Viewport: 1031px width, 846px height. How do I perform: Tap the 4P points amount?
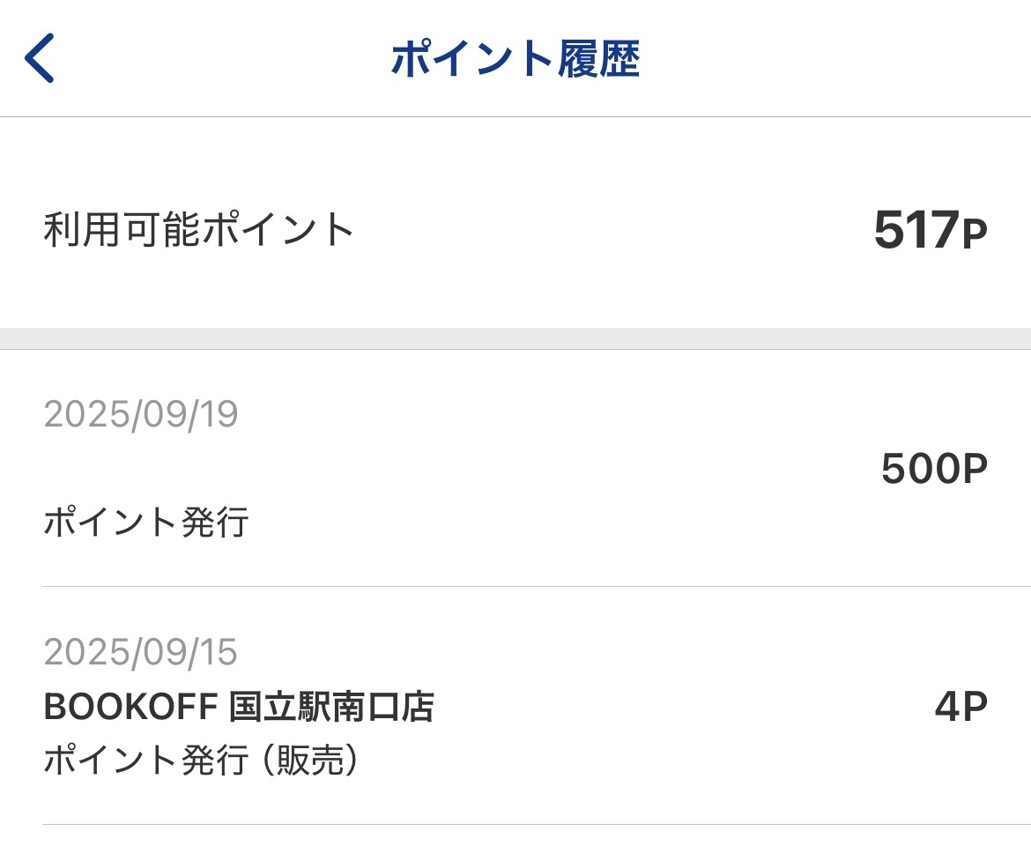pos(961,706)
